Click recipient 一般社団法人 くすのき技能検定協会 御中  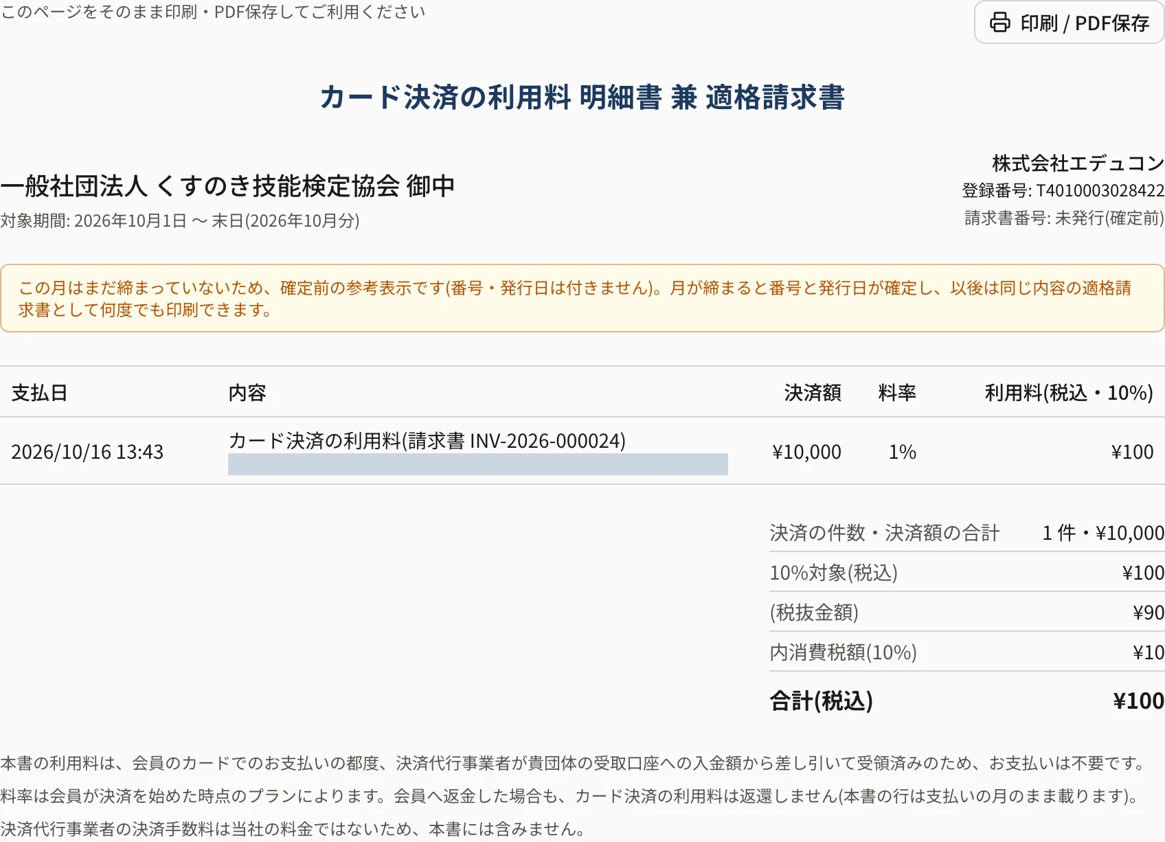coord(227,186)
